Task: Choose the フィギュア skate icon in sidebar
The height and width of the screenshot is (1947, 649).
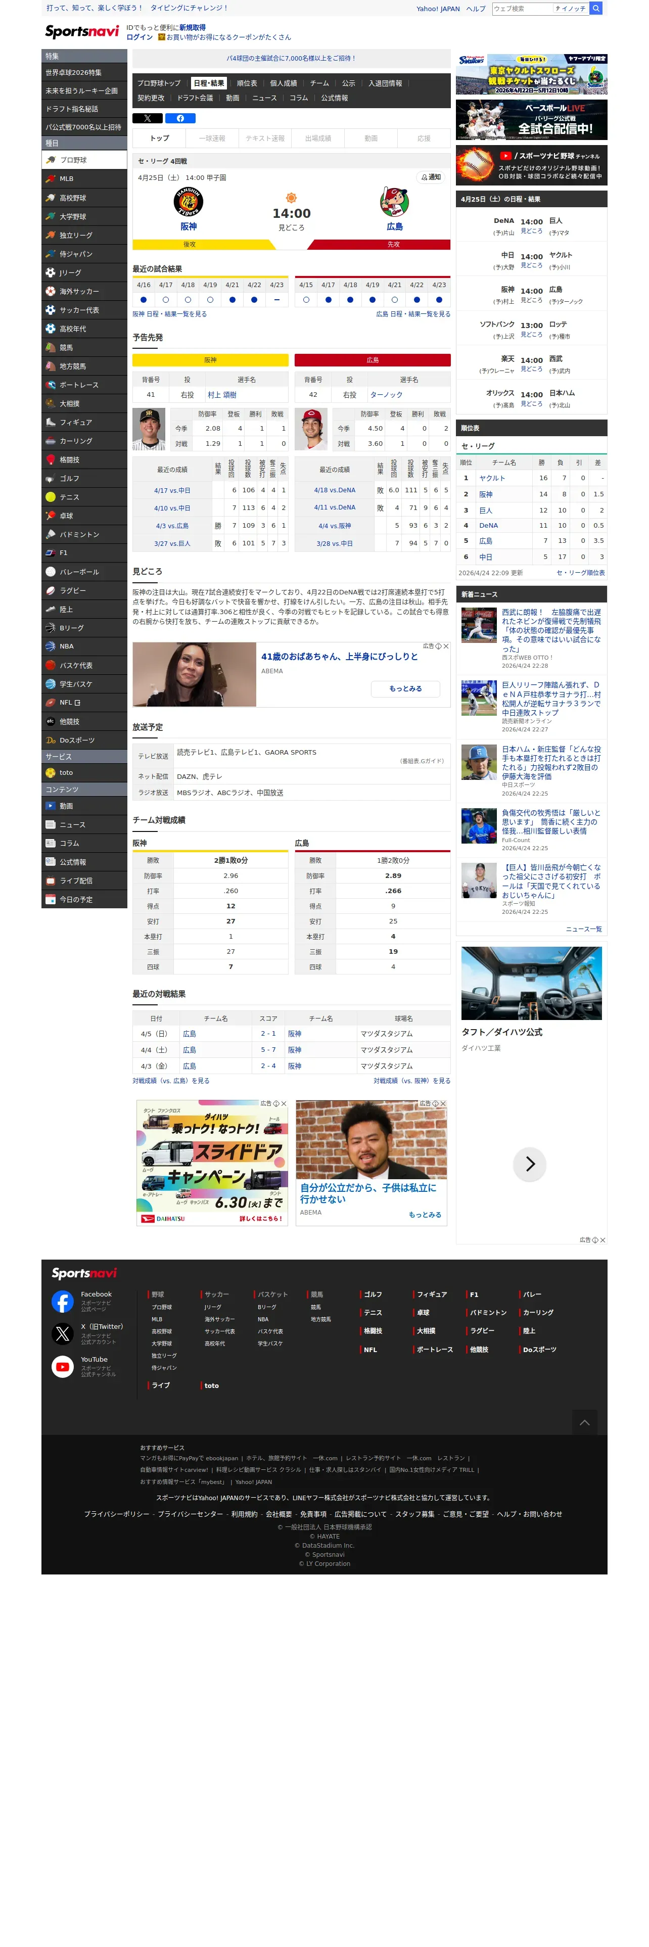Action: click(x=51, y=422)
